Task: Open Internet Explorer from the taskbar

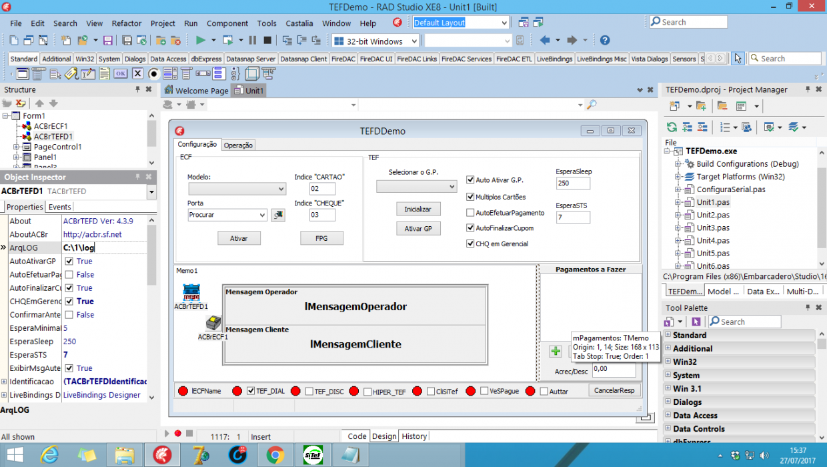Action: pyautogui.click(x=50, y=455)
